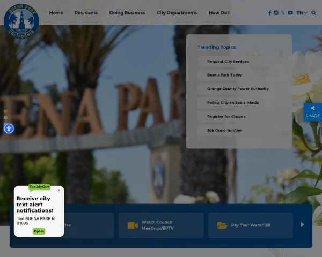Open the city's X (Twitter) icon
Image resolution: width=322 pixels, height=257 pixels.
[x=283, y=13]
